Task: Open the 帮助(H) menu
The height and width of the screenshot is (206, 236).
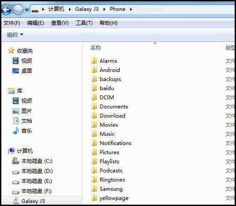Action: tap(108, 23)
